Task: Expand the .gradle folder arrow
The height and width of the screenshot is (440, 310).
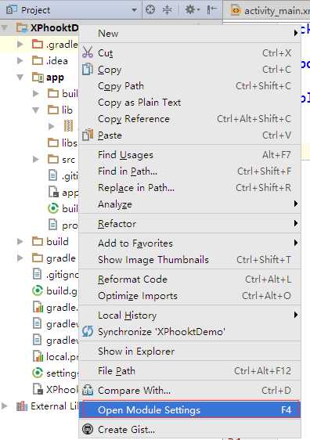Action: point(20,44)
